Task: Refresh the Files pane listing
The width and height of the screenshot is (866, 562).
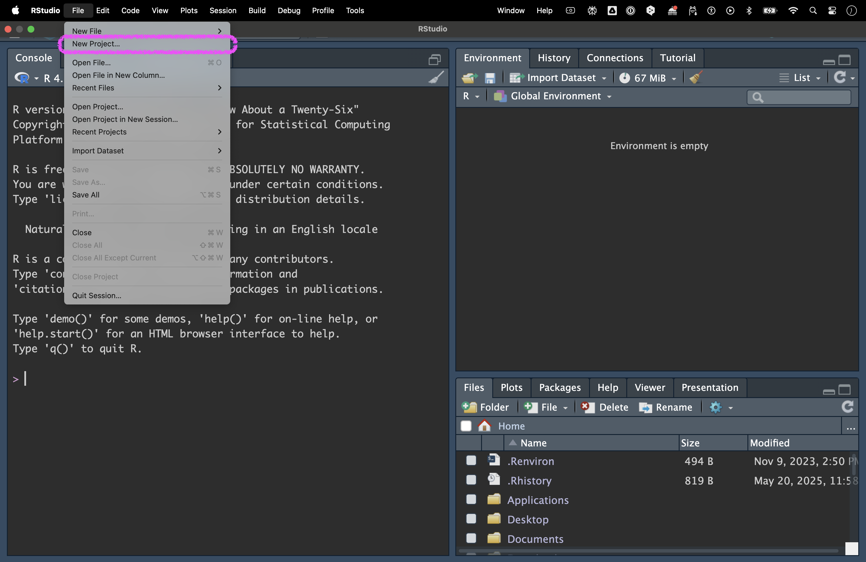Action: pyautogui.click(x=847, y=407)
